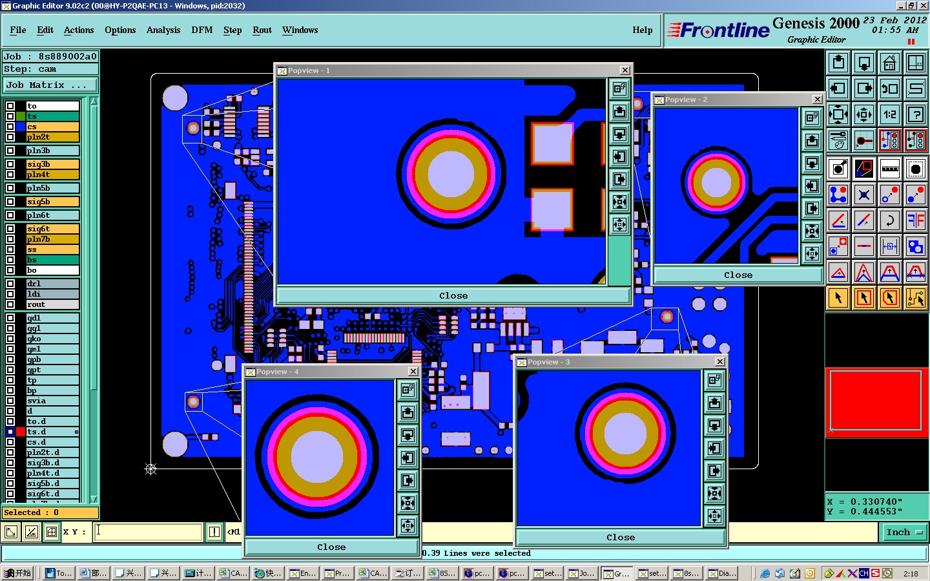Click the Home view house icon
The image size is (930, 581).
point(890,63)
